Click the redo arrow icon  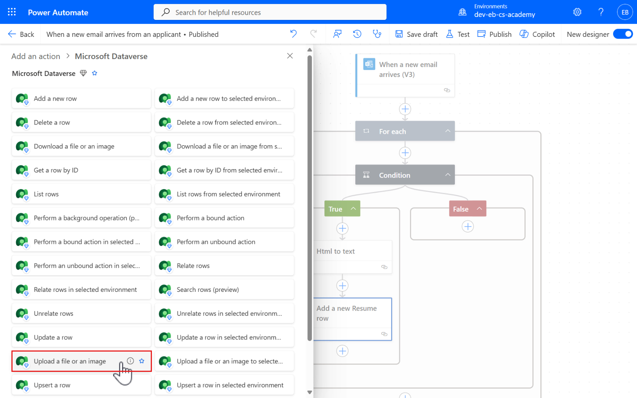click(314, 34)
